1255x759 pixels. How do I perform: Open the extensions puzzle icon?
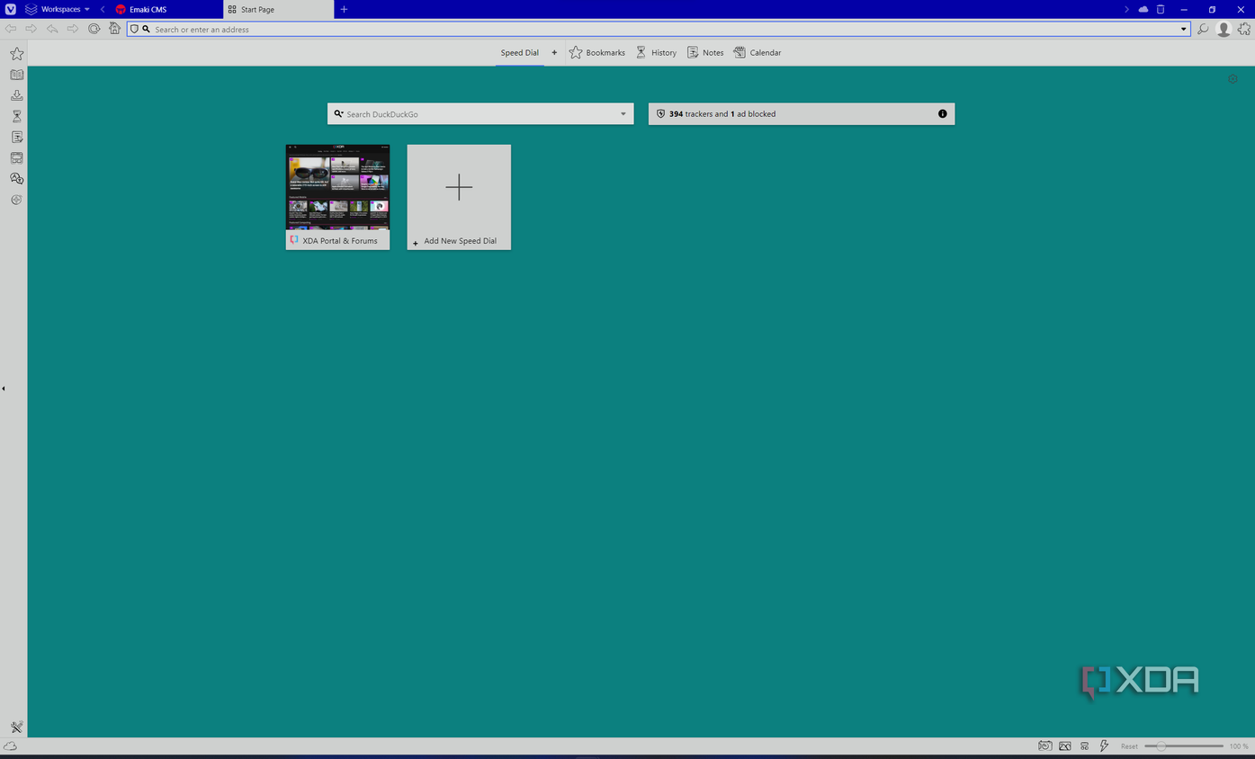point(1244,29)
